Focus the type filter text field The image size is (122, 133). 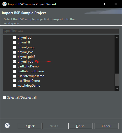click(x=61, y=31)
